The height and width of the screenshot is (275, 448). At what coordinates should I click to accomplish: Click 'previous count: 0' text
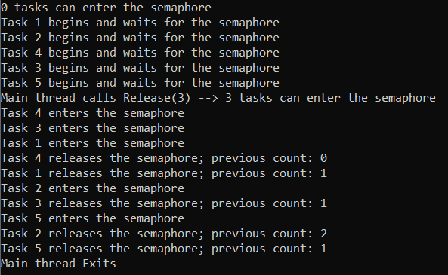click(270, 158)
